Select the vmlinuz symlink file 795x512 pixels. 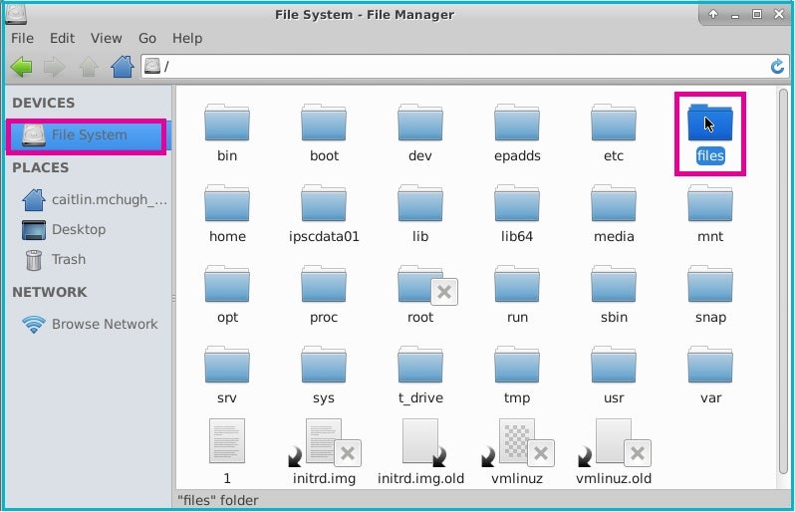[517, 442]
